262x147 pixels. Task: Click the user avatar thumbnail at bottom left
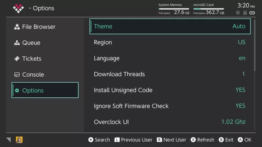[x=19, y=140]
